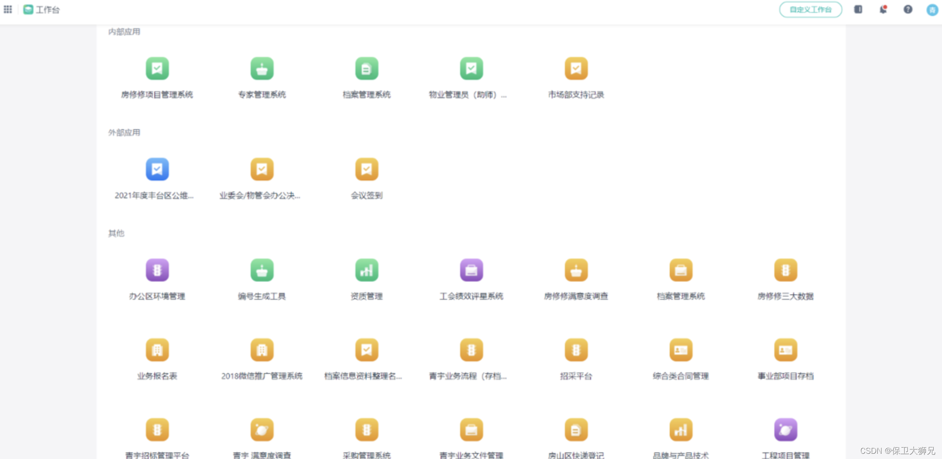942x459 pixels.
Task: Open 房修修满意度调查 app icon
Action: click(576, 270)
